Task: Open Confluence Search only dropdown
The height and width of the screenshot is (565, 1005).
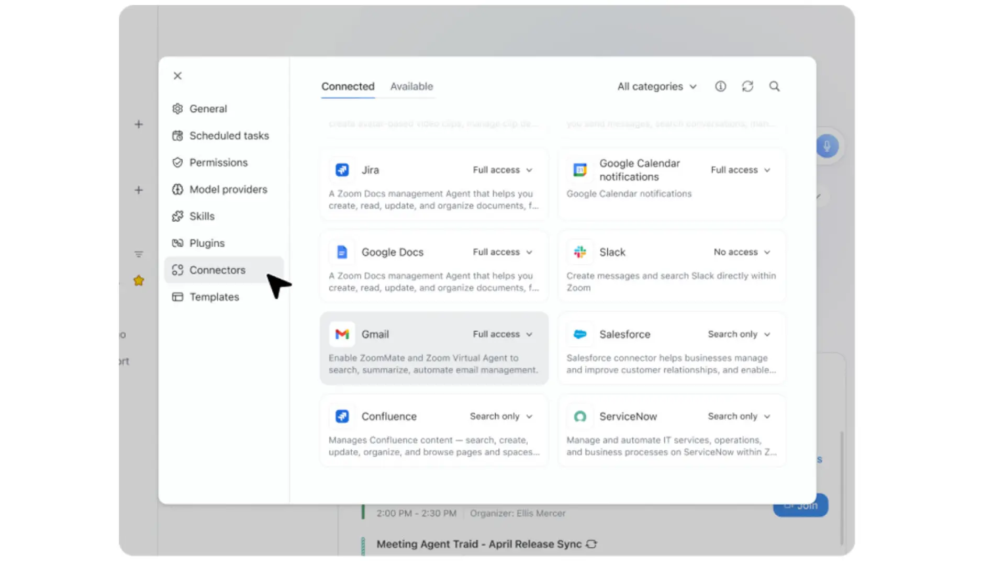Action: click(501, 416)
